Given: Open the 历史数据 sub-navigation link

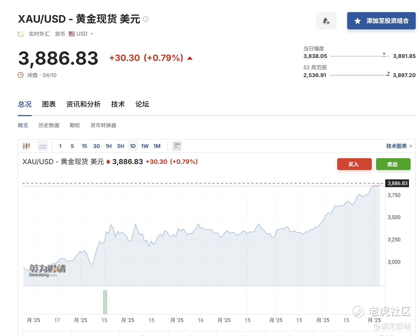Looking at the screenshot, I should (x=49, y=125).
